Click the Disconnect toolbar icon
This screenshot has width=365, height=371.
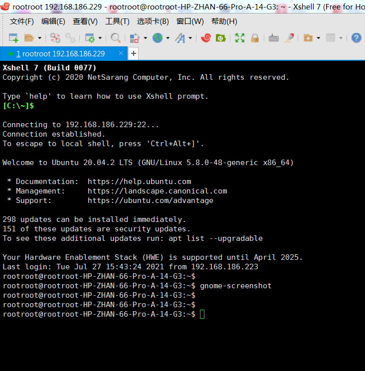(x=55, y=38)
